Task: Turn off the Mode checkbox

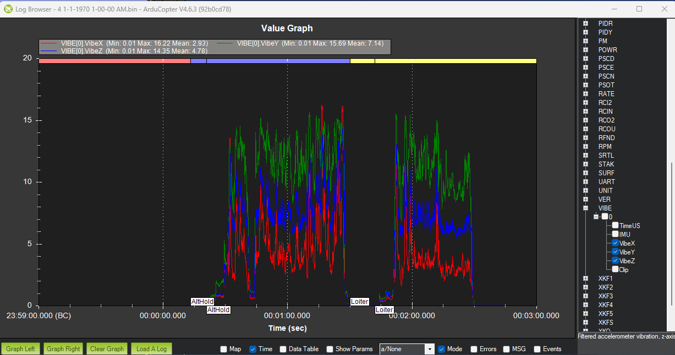Action: pos(441,349)
